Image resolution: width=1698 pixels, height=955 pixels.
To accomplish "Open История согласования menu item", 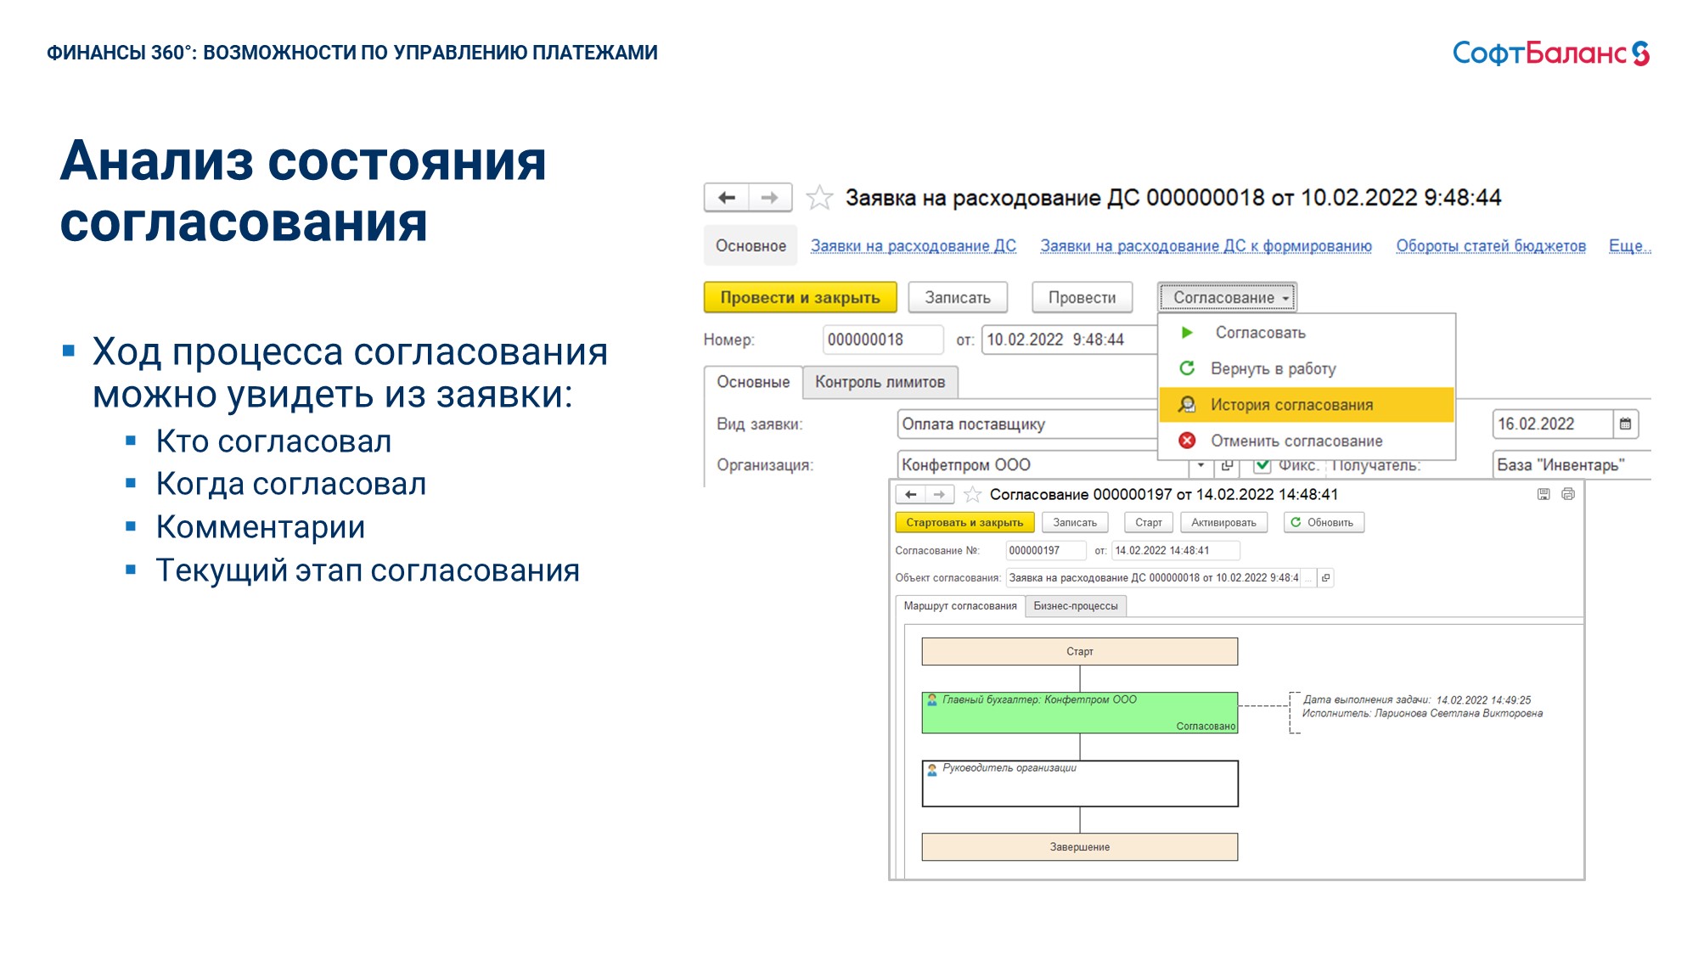I will 1307,405.
